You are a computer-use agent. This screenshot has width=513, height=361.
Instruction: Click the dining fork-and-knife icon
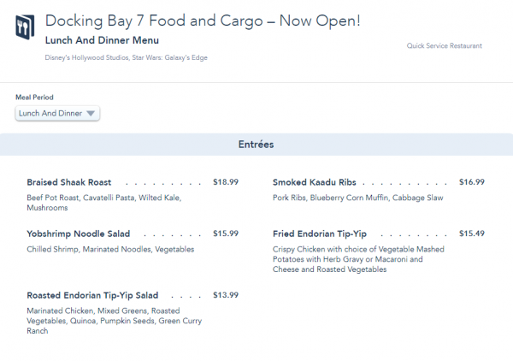pos(25,30)
